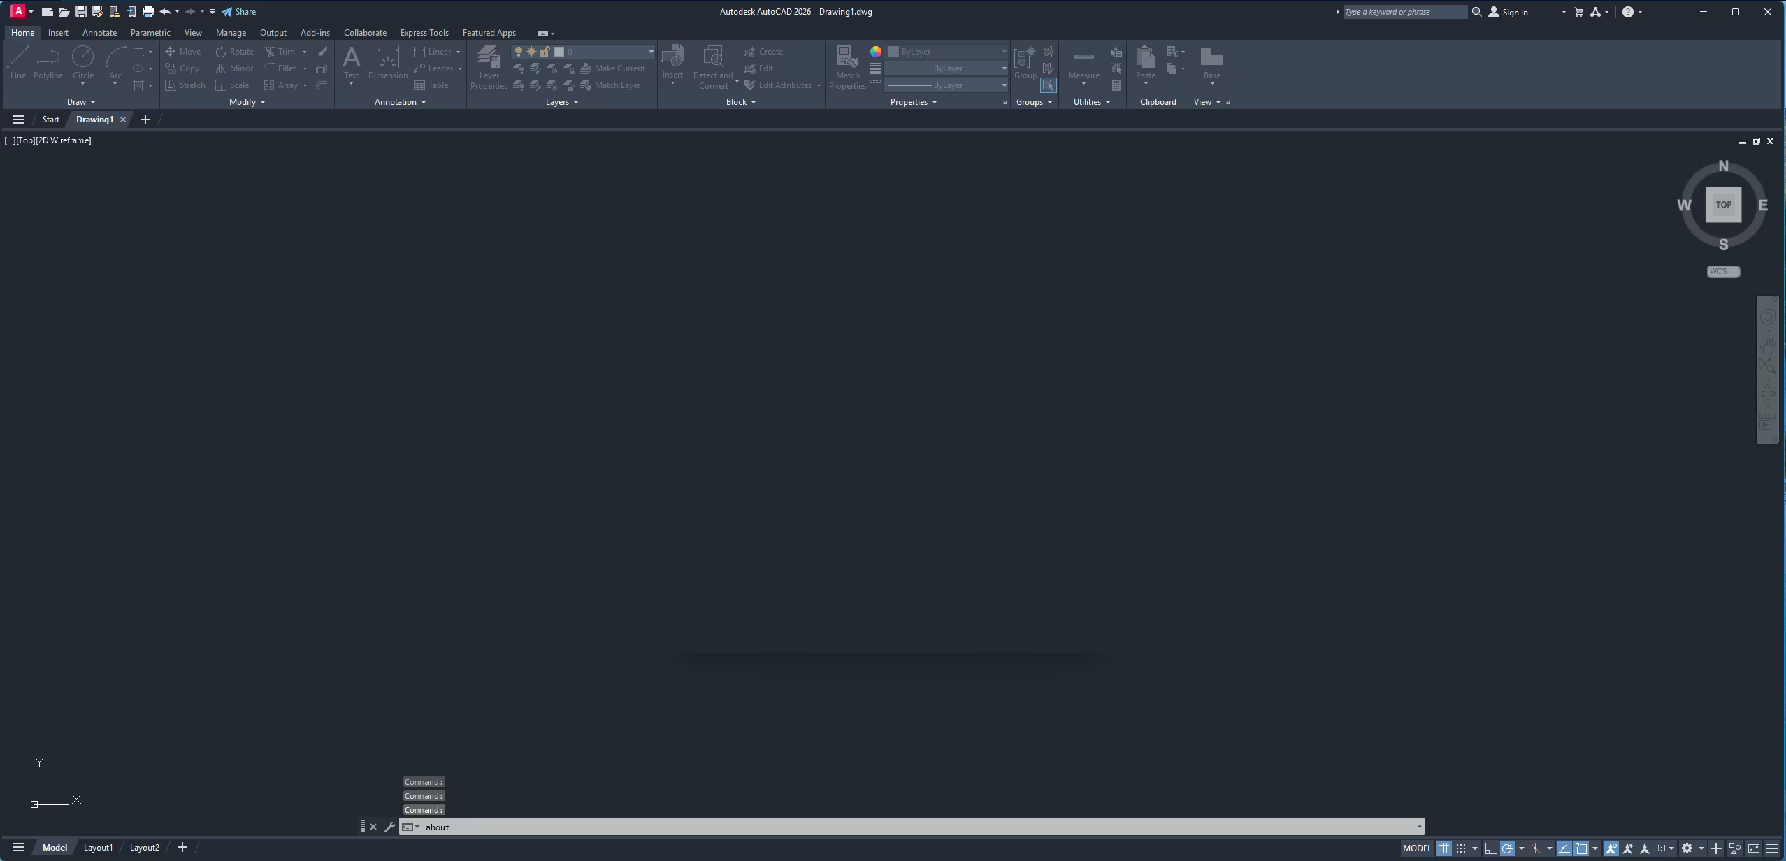Screen dimensions: 1786x861
Task: Select the Dimension tool
Action: coord(388,63)
